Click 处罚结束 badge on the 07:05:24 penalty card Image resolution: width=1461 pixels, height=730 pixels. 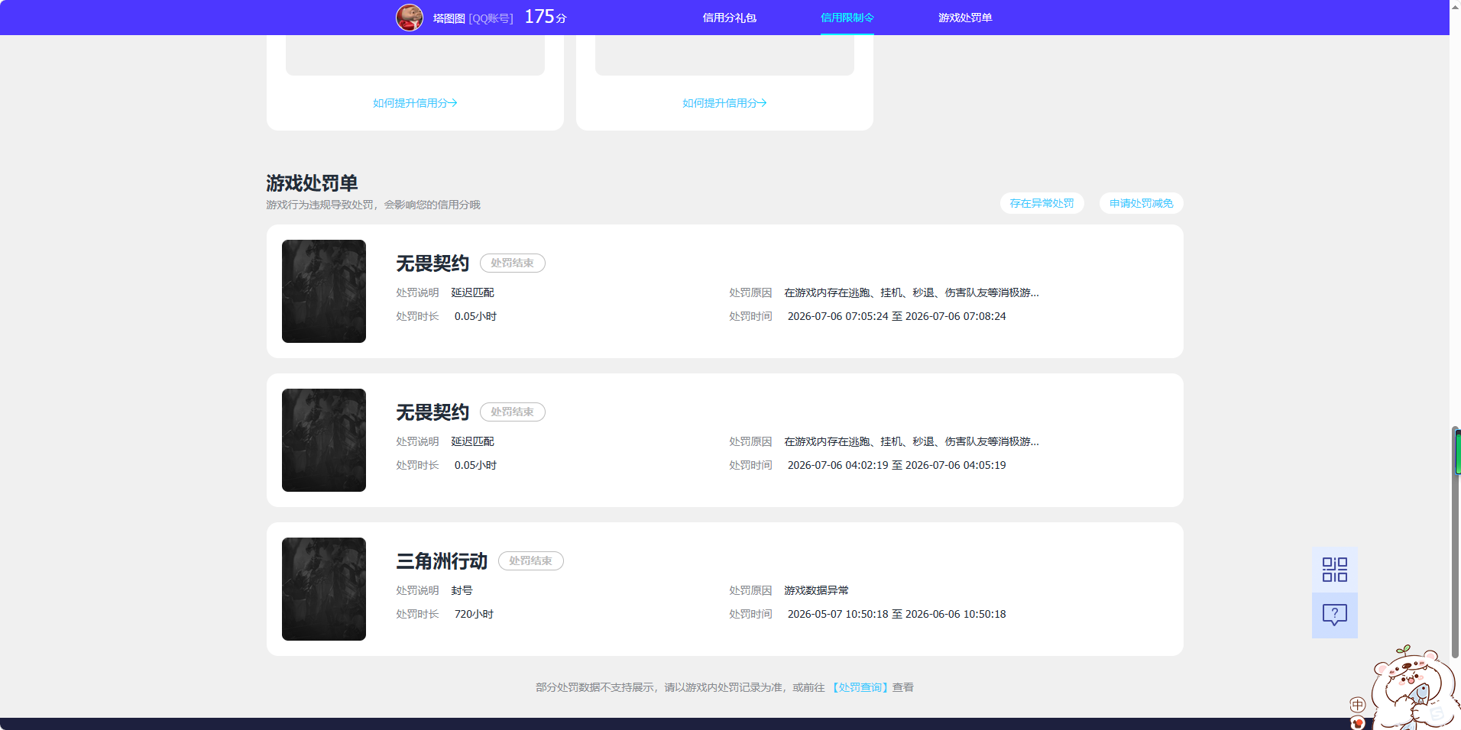pyautogui.click(x=512, y=263)
